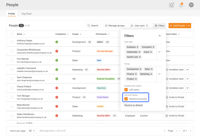Close the Filters panel
The width and height of the screenshot is (200, 139).
tap(160, 36)
